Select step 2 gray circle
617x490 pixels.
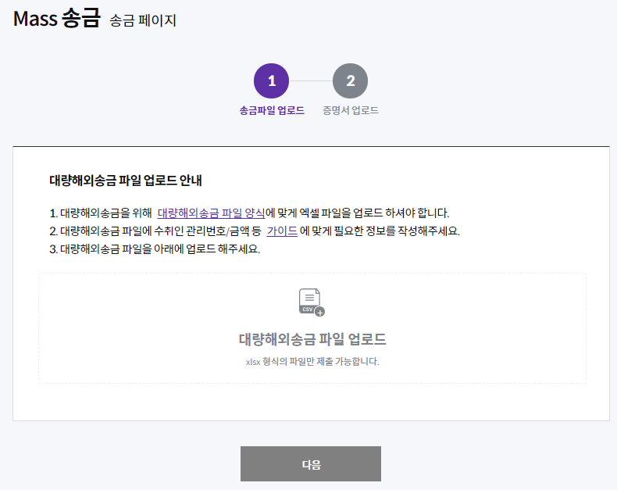[x=350, y=80]
